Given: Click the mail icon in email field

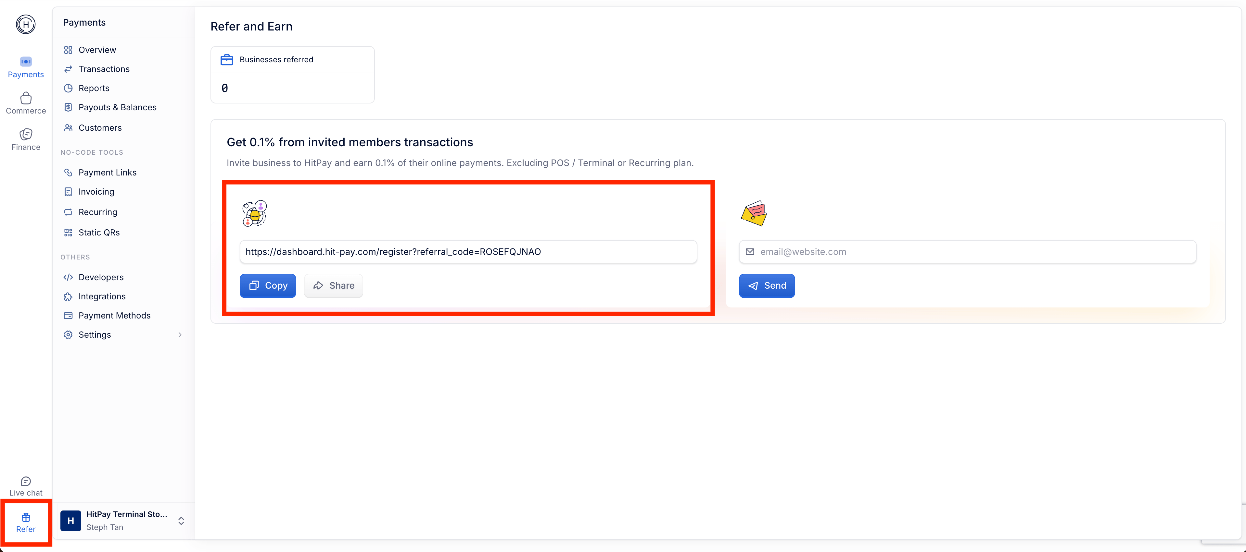Looking at the screenshot, I should pos(750,252).
